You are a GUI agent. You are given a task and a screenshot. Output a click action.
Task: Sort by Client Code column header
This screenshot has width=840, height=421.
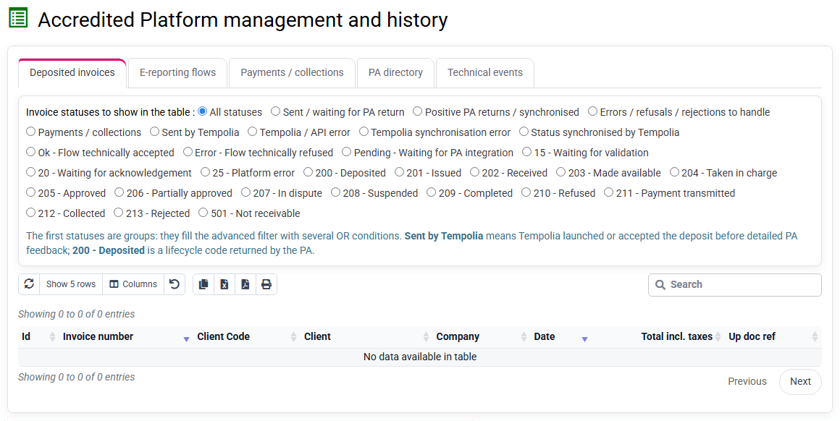(x=246, y=336)
